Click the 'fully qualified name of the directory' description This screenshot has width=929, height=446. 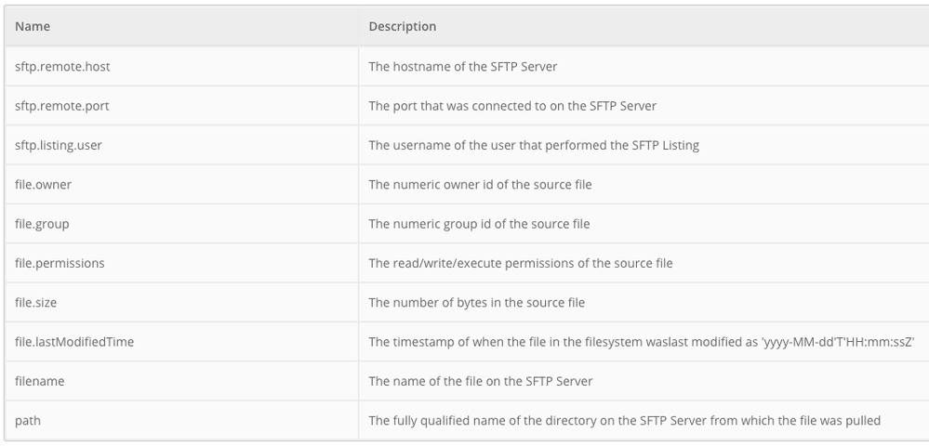pos(624,420)
